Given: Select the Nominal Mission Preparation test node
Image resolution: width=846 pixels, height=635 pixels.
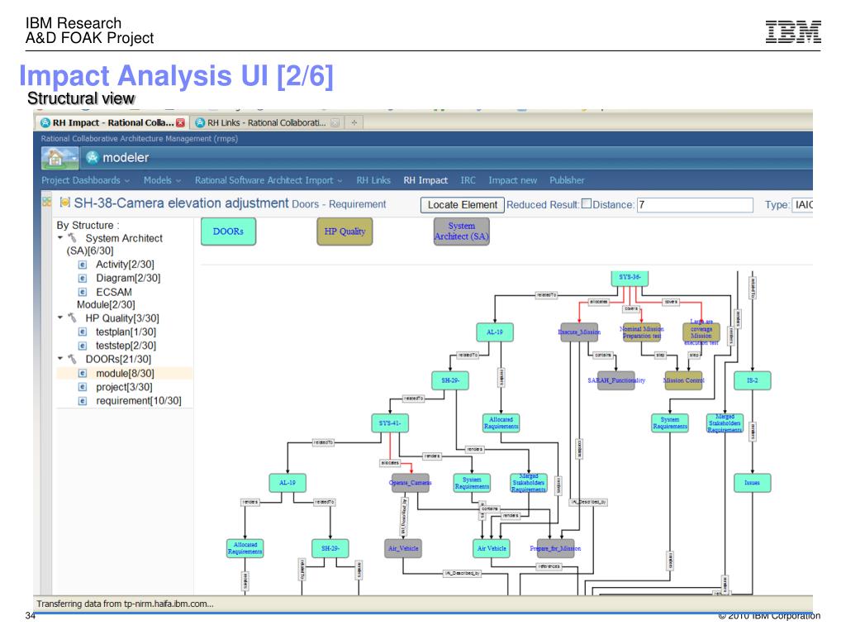Looking at the screenshot, I should (x=641, y=332).
